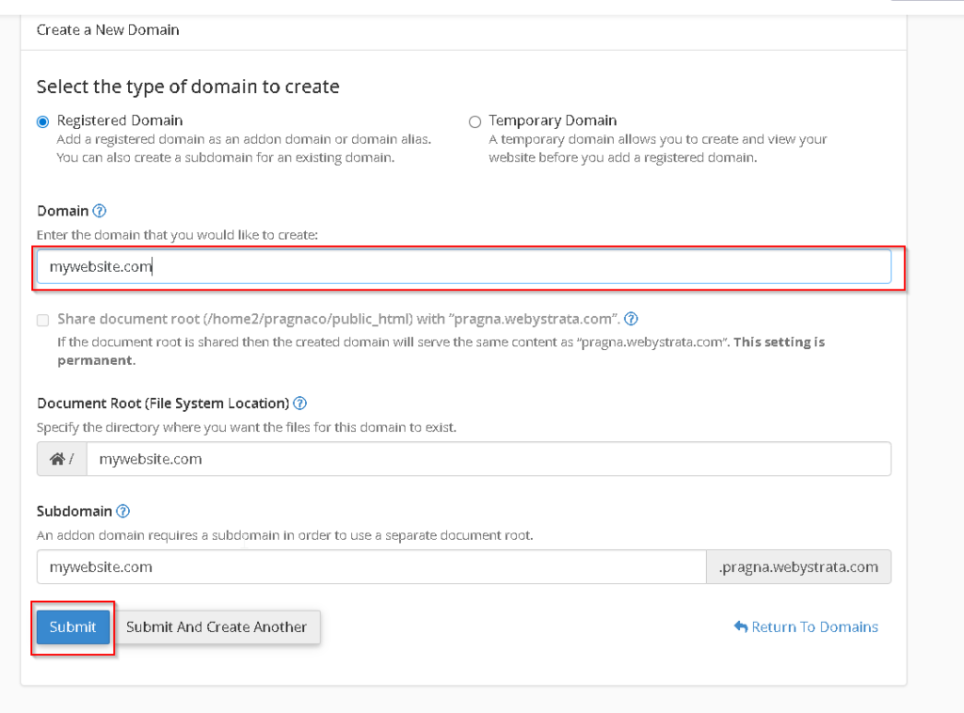Open help icon next to Document Root label

coord(299,404)
